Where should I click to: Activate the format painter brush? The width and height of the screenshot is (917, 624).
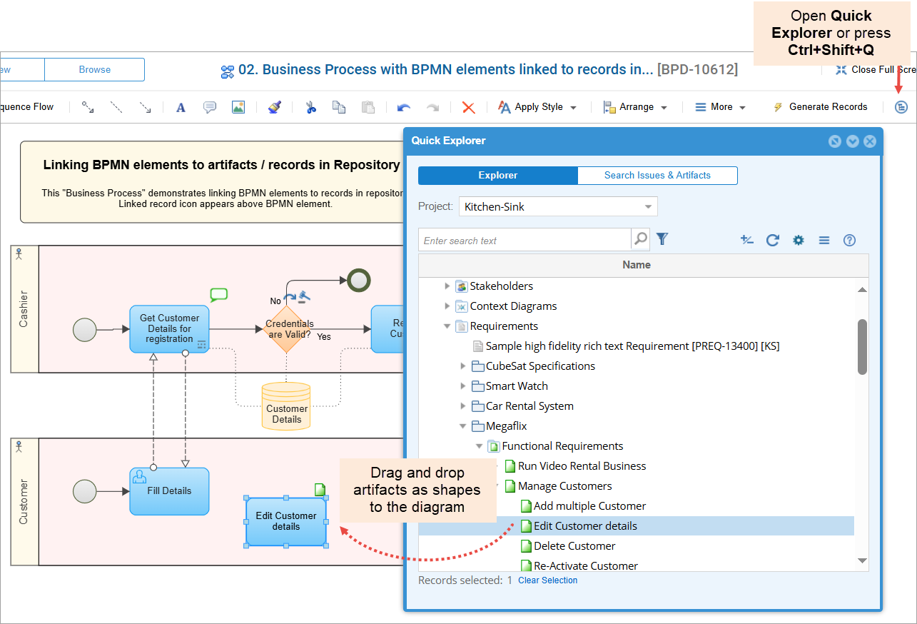(275, 107)
